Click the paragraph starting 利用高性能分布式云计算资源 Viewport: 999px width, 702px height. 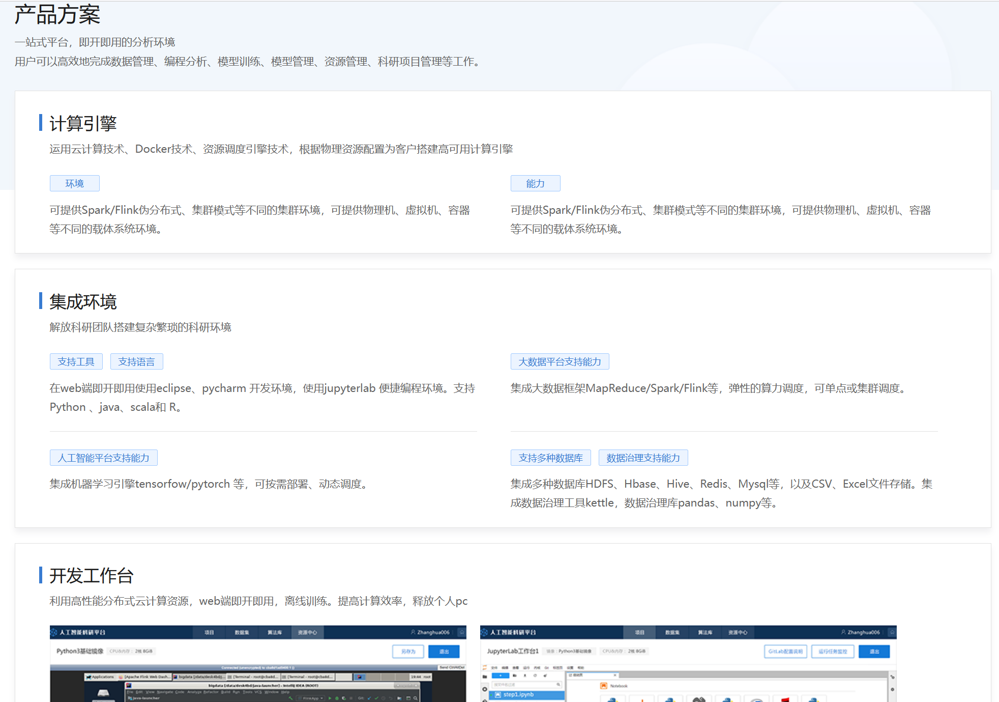point(258,601)
